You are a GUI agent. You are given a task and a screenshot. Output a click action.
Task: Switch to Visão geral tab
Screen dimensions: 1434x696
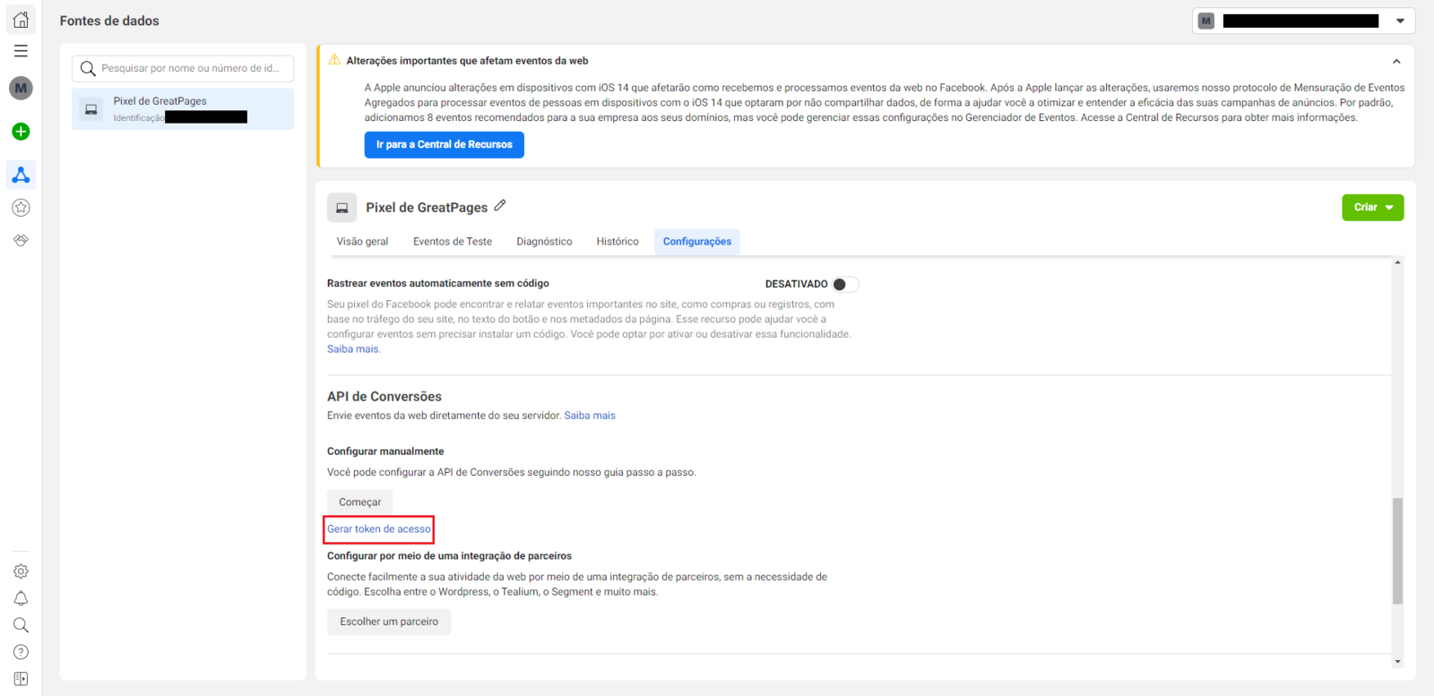point(362,242)
